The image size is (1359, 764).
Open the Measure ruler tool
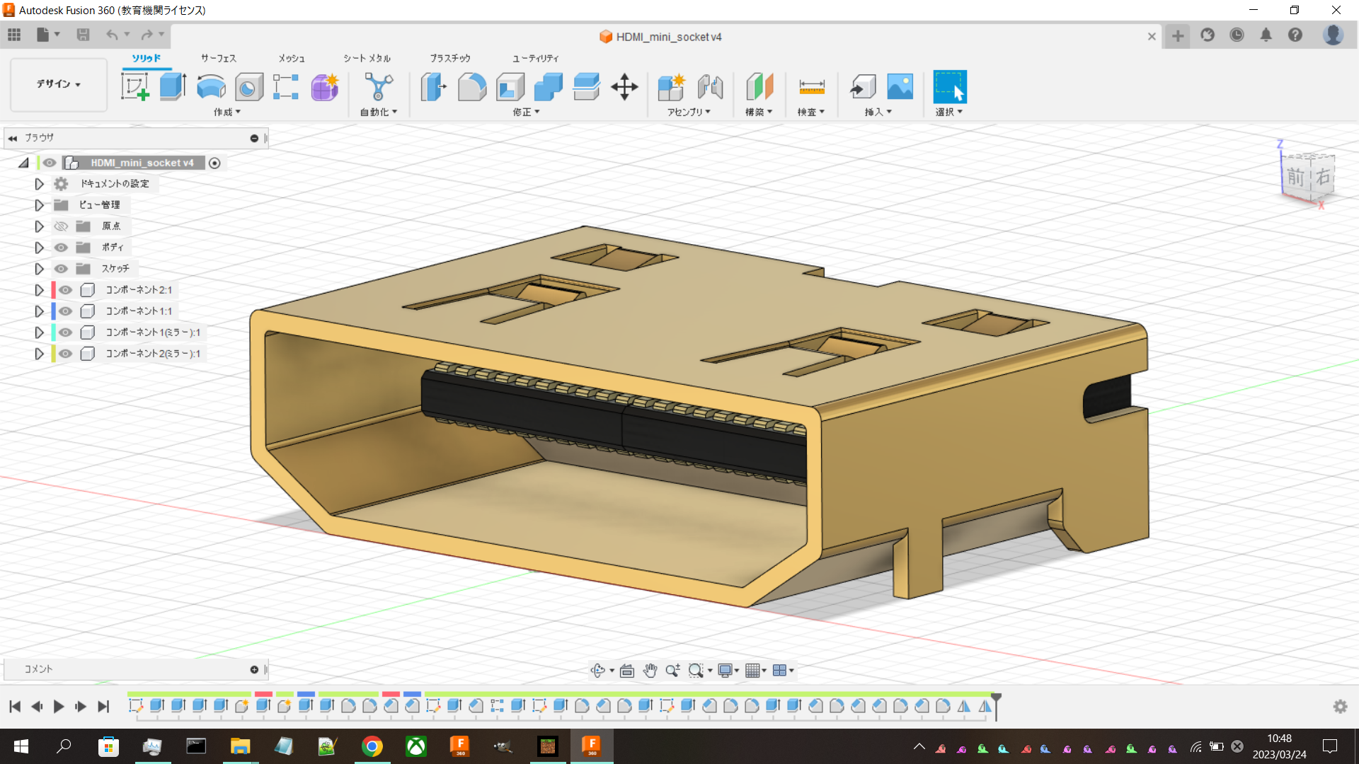[811, 87]
